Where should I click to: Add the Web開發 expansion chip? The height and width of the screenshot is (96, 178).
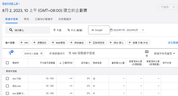(x=59, y=42)
